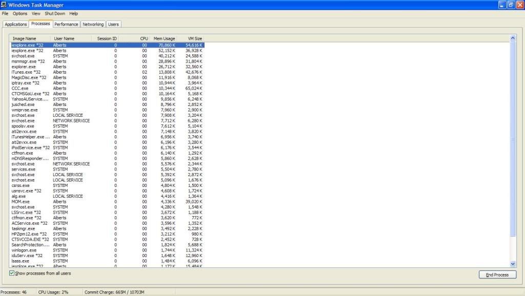Open the Options menu
This screenshot has height=296, width=525.
tap(19, 13)
